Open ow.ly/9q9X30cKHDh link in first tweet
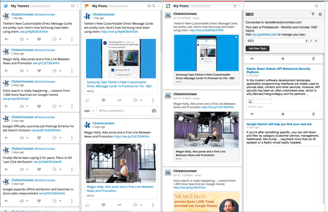The height and width of the screenshot is (212, 328). (x=34, y=32)
